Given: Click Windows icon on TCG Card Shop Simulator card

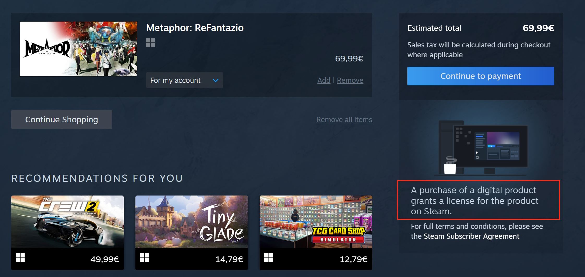Looking at the screenshot, I should (x=269, y=258).
